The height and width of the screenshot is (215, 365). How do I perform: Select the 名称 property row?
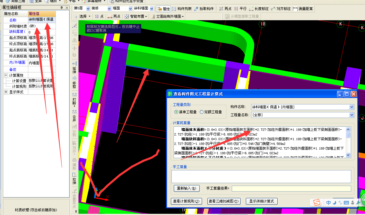pos(29,20)
